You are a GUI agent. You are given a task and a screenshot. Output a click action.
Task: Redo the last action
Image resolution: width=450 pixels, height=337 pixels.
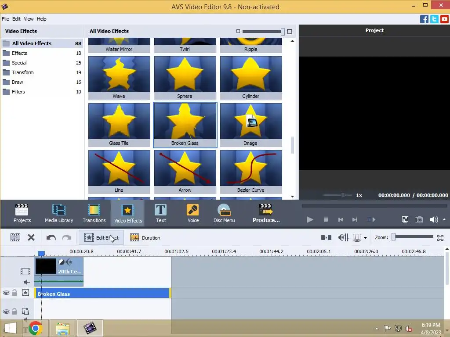(x=67, y=237)
